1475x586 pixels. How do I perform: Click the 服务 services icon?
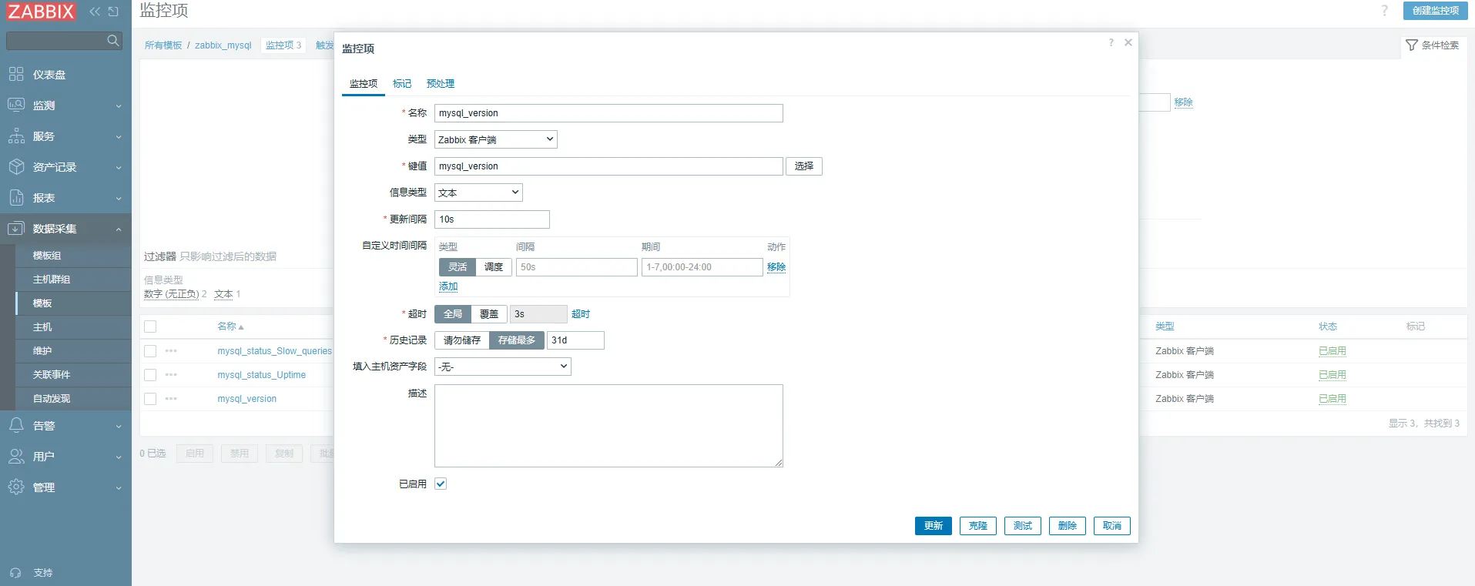[16, 136]
